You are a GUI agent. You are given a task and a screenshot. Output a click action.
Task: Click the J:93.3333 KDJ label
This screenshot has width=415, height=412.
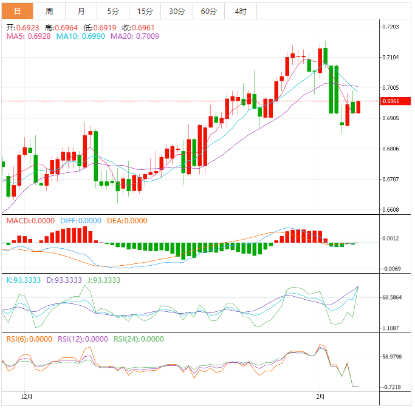point(104,280)
